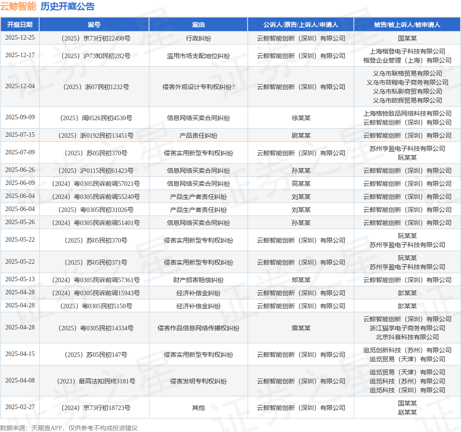Screen dimensions: 461x432
Task: Select date cell 2025-05-26
Action: [20, 222]
